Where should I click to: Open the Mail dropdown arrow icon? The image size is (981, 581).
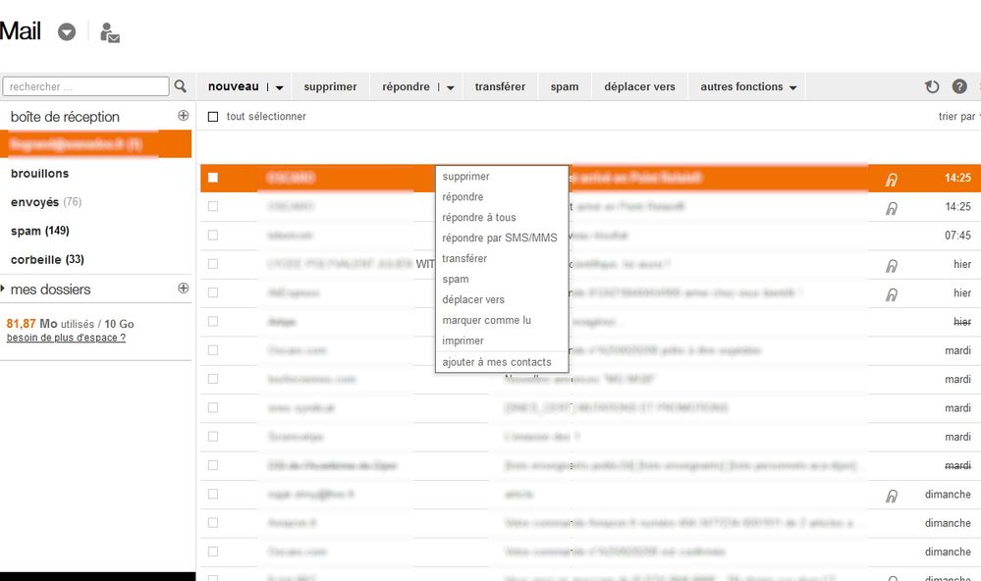(67, 31)
